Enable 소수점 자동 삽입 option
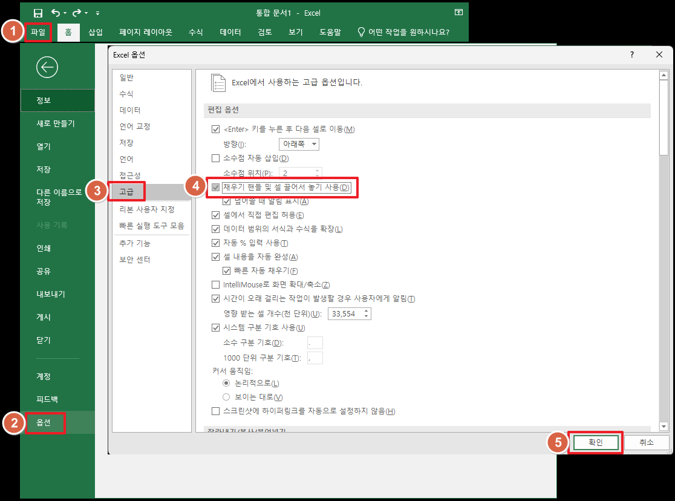Screen dimensions: 675x501 click(x=215, y=159)
